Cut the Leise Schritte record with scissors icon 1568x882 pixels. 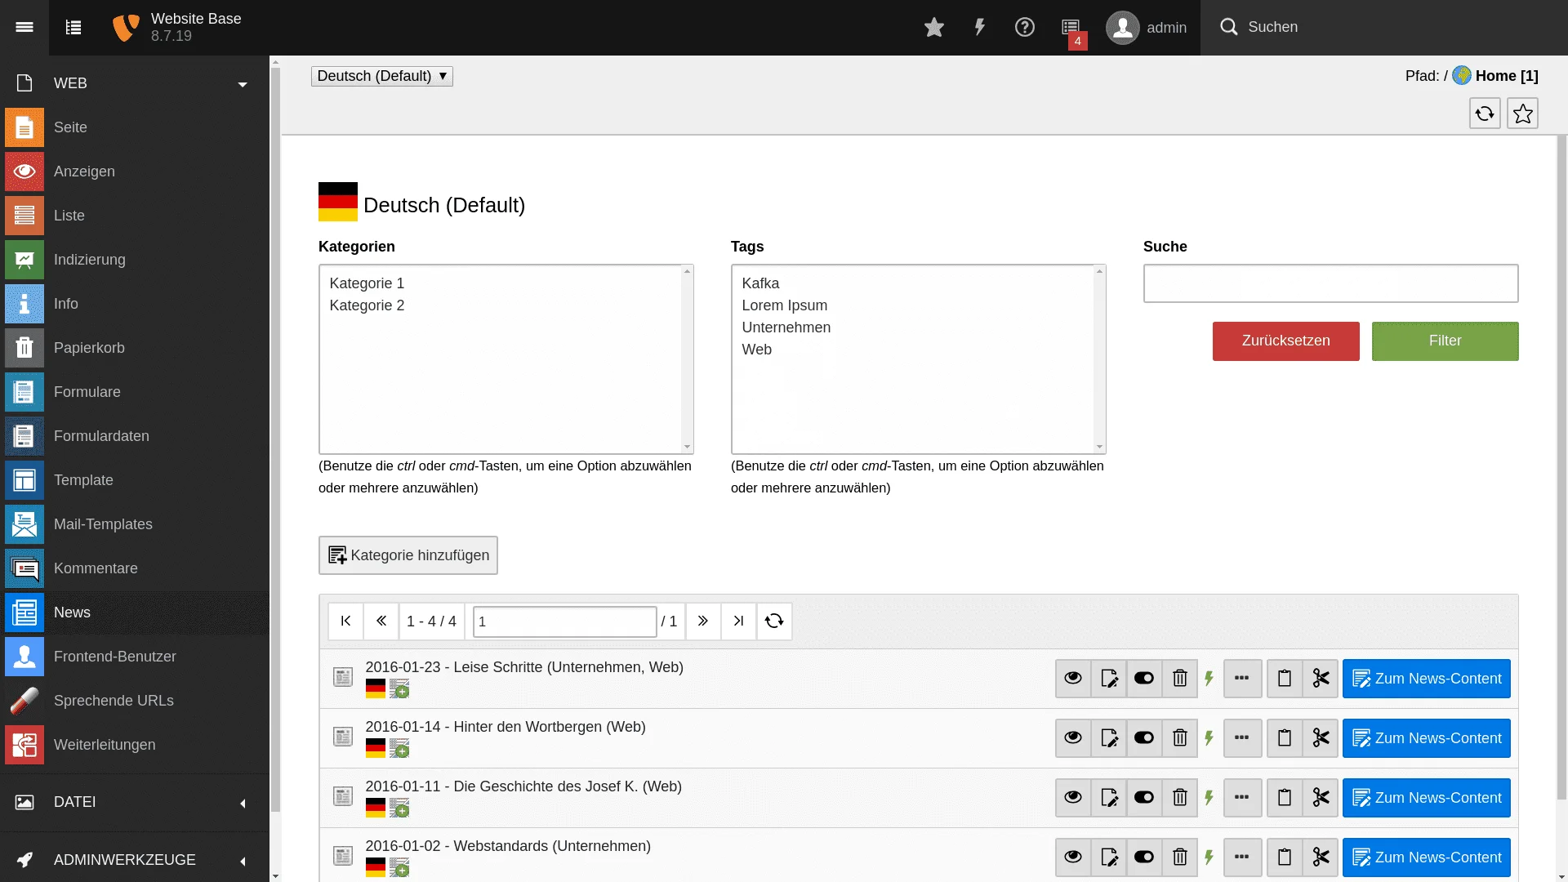click(x=1321, y=678)
